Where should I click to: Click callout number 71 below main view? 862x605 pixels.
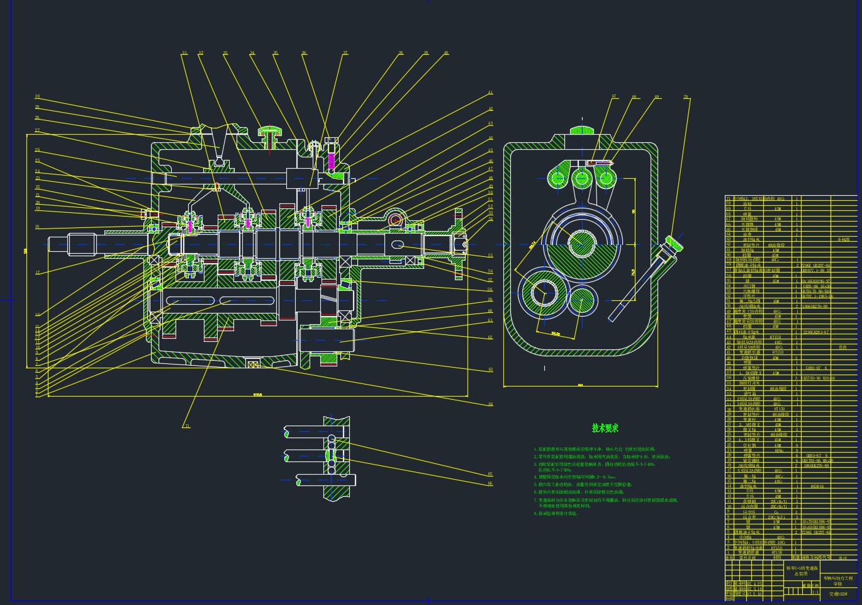187,426
